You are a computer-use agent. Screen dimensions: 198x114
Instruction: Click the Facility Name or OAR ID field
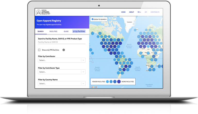pyautogui.click(x=62, y=42)
